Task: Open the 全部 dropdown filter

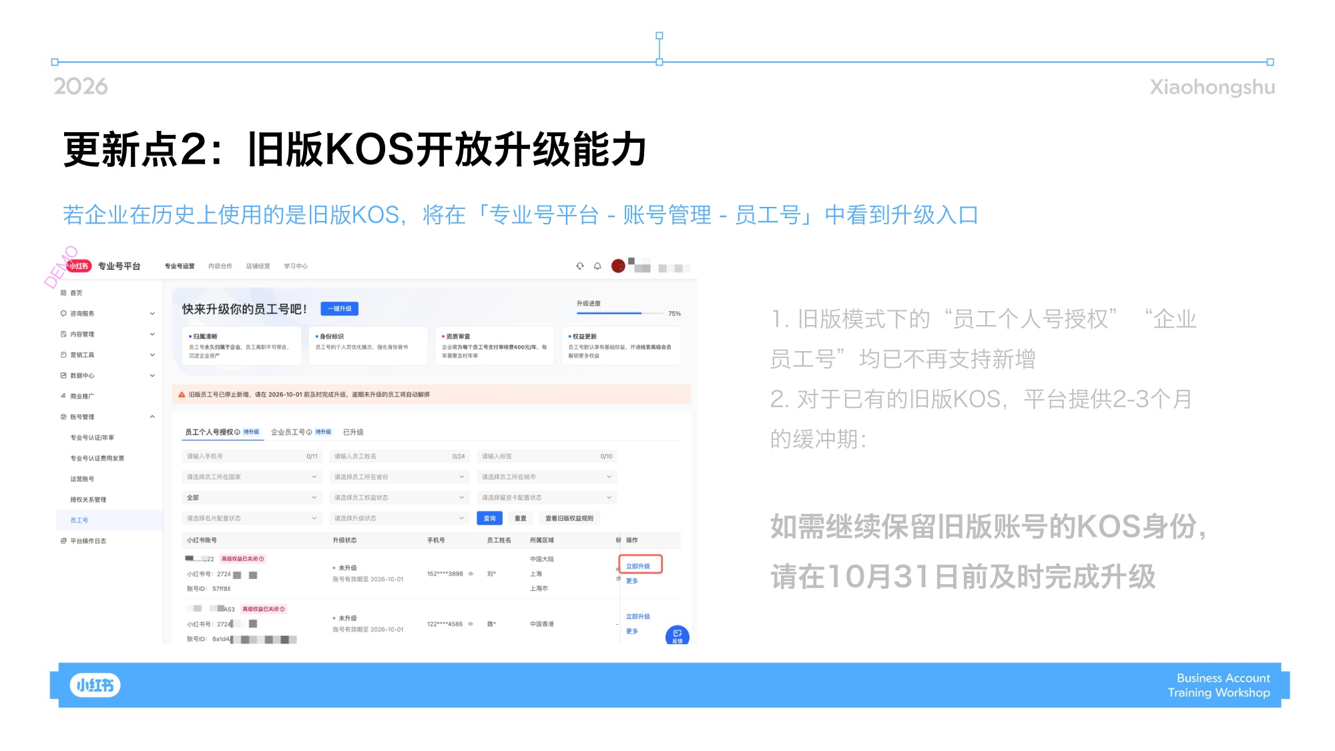Action: pos(252,498)
